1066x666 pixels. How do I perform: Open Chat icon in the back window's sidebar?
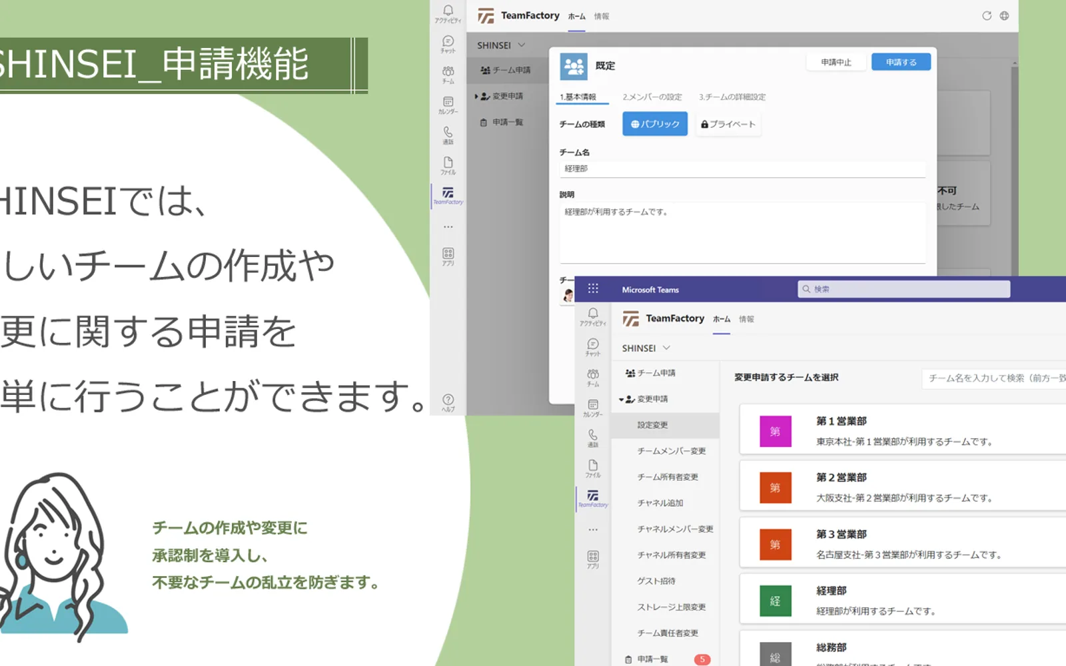[x=448, y=44]
